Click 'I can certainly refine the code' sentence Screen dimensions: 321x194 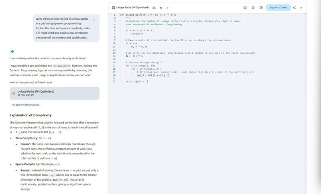pyautogui.click(x=47, y=58)
